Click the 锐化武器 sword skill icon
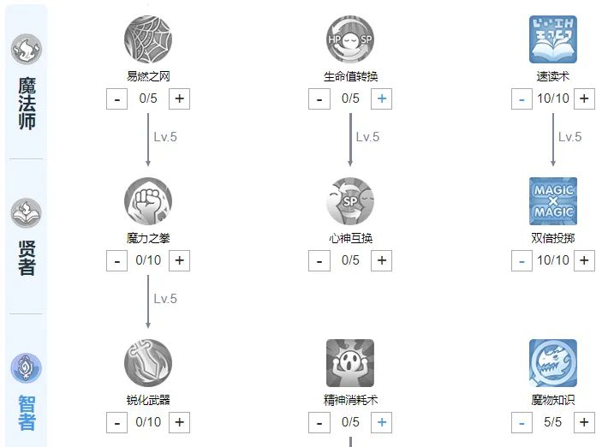 tap(148, 363)
